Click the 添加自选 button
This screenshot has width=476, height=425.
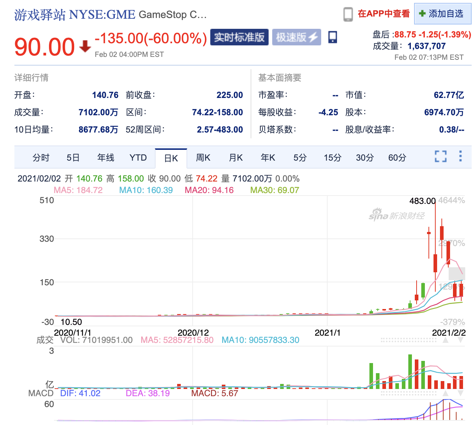[x=442, y=14]
